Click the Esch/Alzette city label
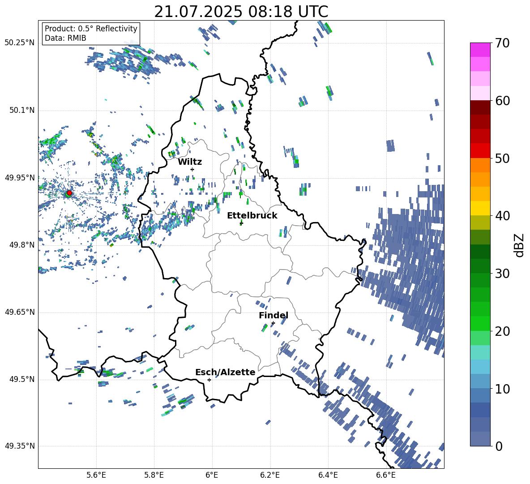Screen dimensions: 530x484 click(225, 372)
